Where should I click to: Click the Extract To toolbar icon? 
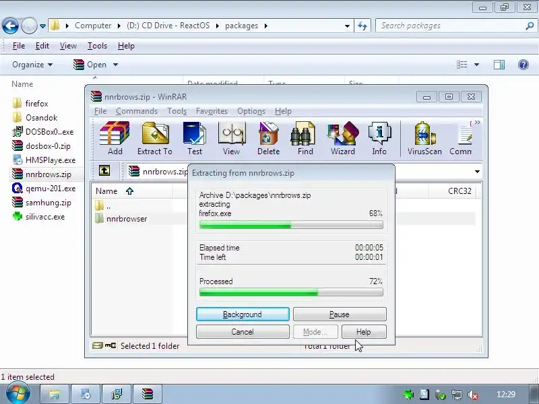pyautogui.click(x=155, y=139)
